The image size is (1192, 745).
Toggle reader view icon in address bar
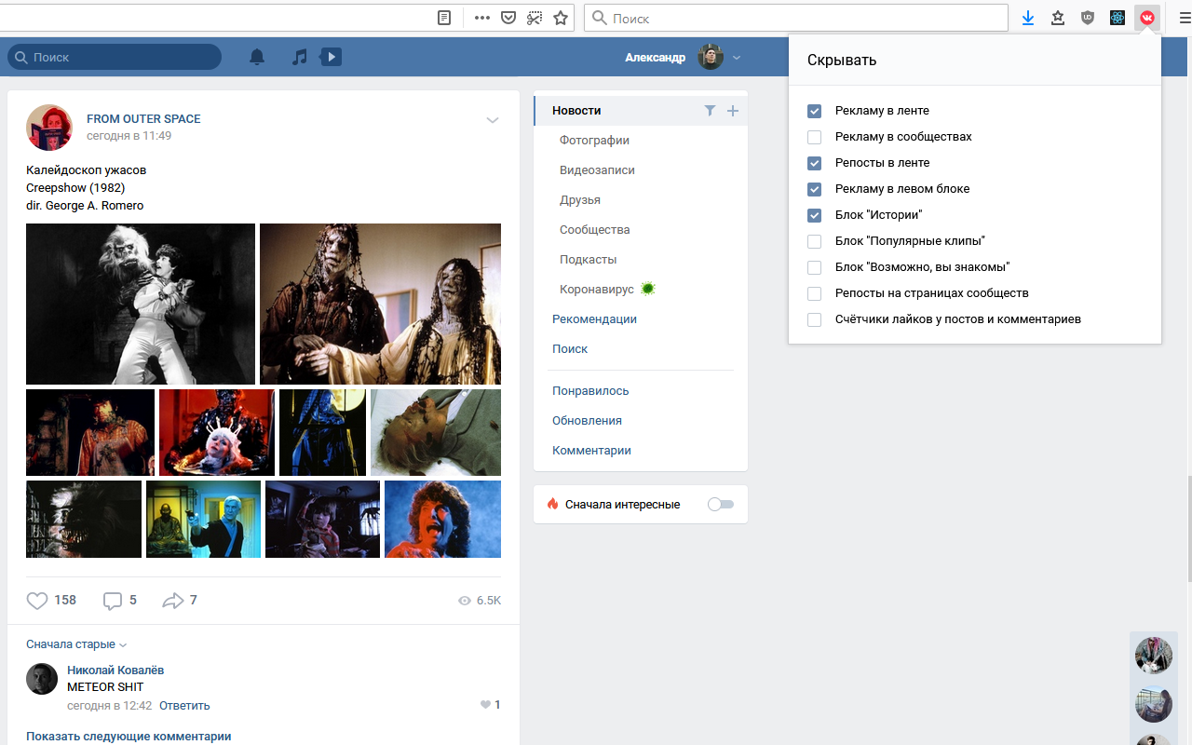tap(444, 18)
